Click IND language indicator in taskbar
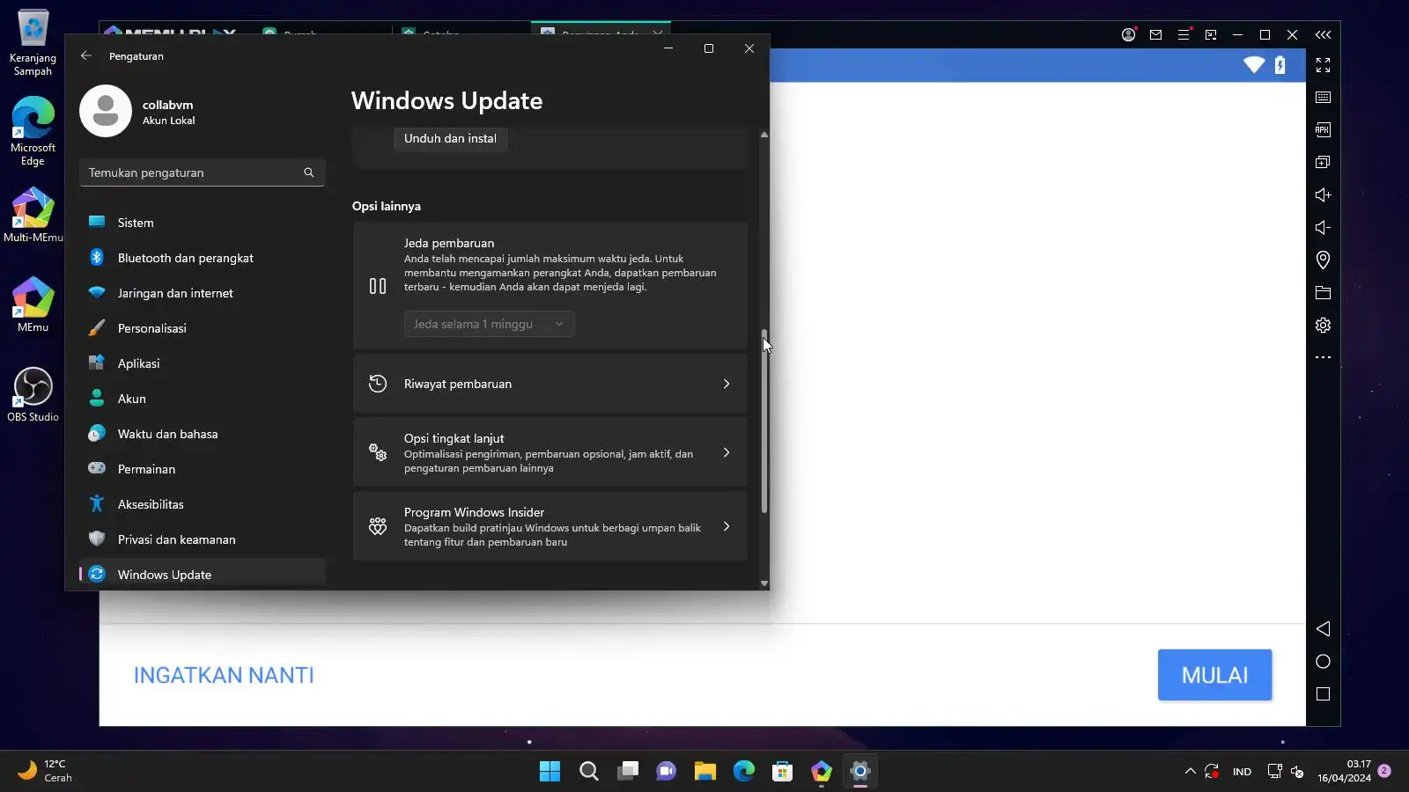This screenshot has width=1409, height=792. click(1242, 772)
